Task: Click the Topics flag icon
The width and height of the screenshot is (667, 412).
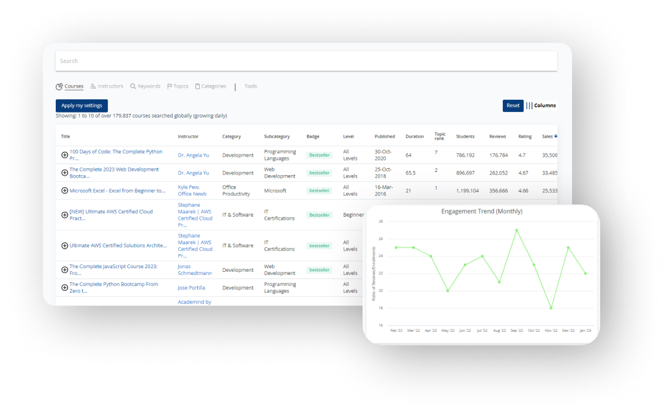Action: point(170,86)
